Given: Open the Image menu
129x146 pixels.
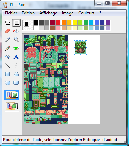Looking at the screenshot, I should [67, 13].
